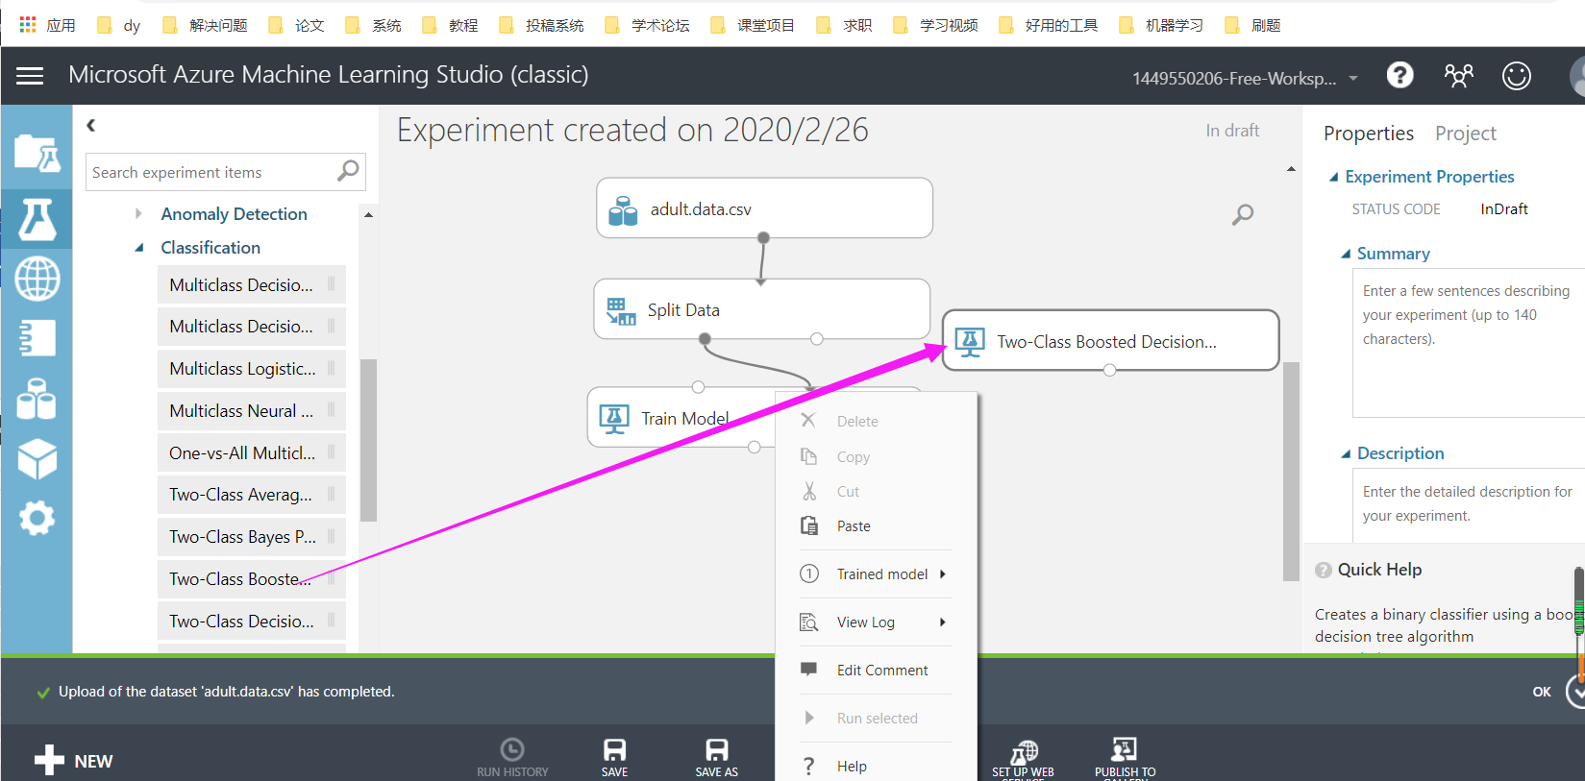Screen dimensions: 1585x781
Task: Collapse the Classification category
Action: click(139, 247)
